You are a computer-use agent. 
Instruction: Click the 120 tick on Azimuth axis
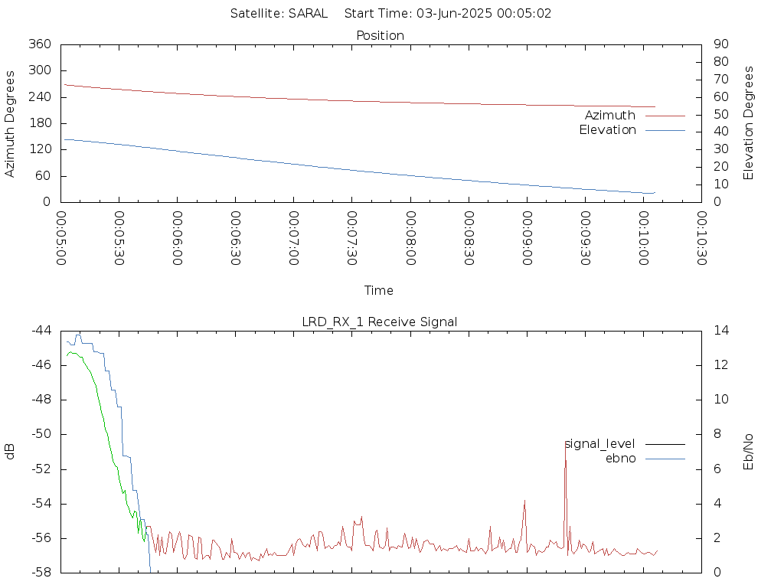[x=40, y=149]
